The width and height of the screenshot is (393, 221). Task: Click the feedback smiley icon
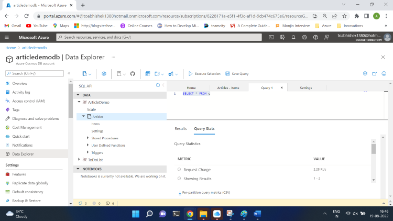[x=384, y=73]
